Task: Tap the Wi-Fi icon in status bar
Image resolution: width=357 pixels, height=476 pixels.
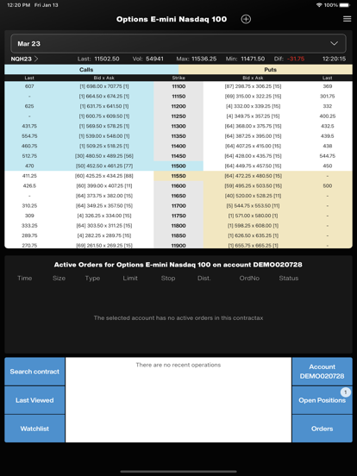Action: 319,5
